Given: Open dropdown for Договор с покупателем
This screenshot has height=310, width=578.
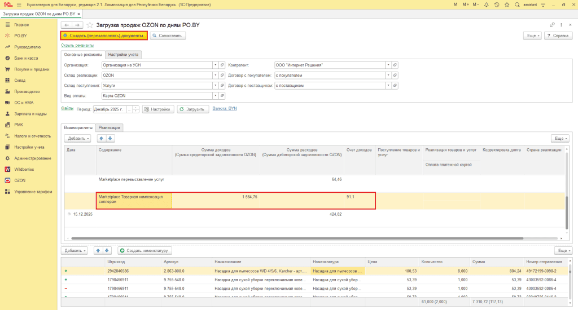Looking at the screenshot, I should tap(388, 75).
